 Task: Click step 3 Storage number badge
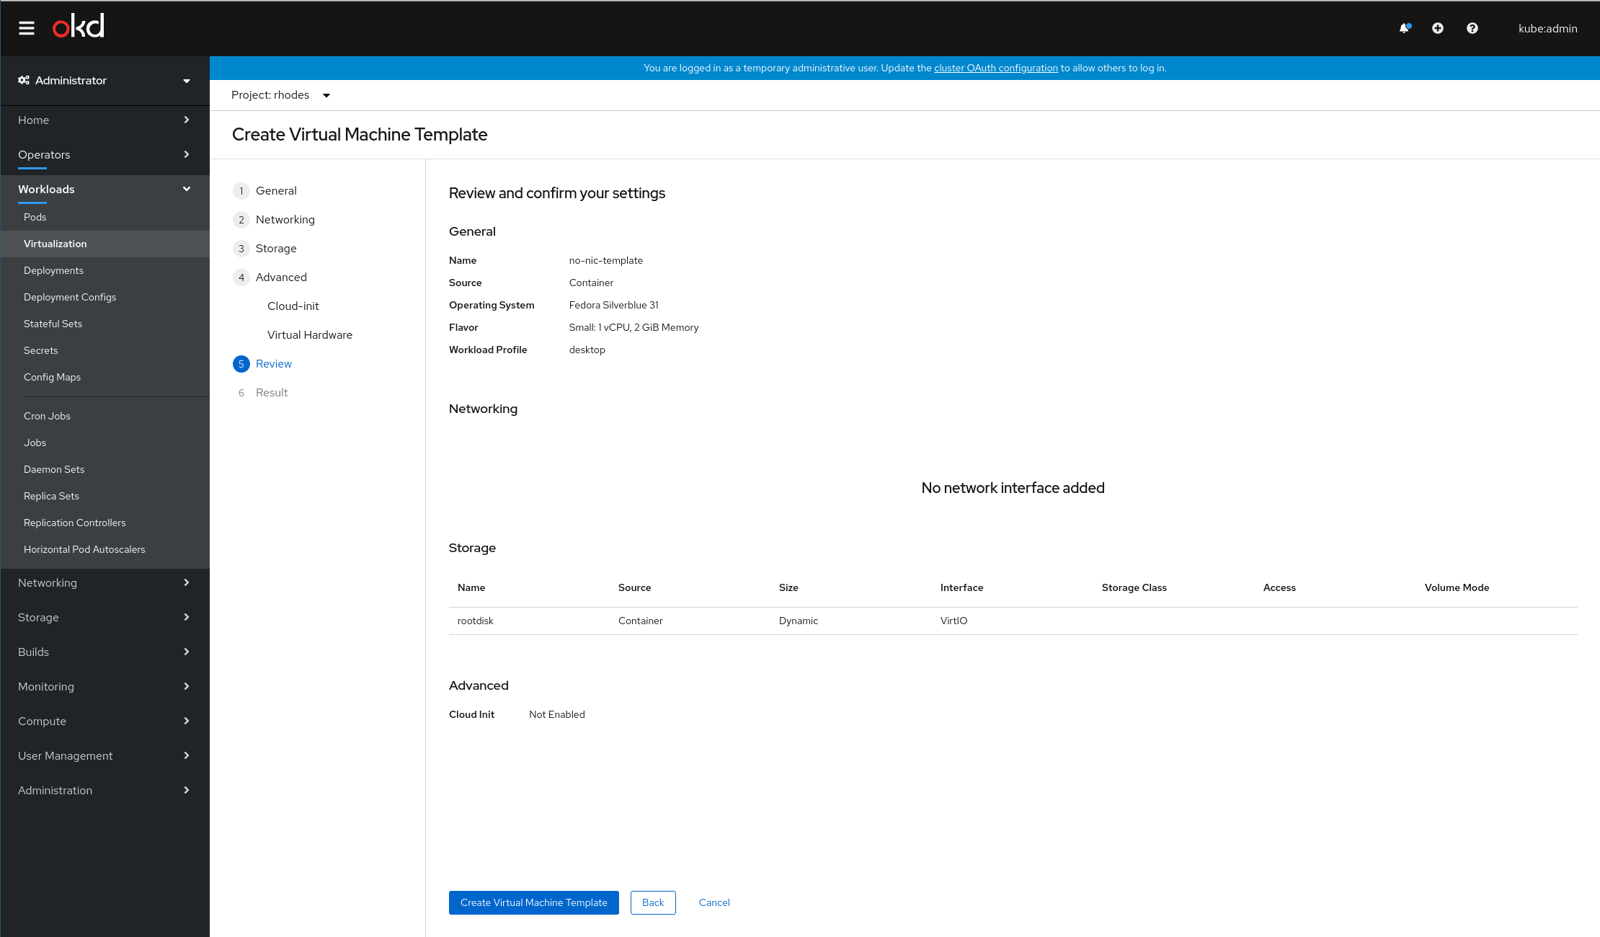click(x=241, y=249)
